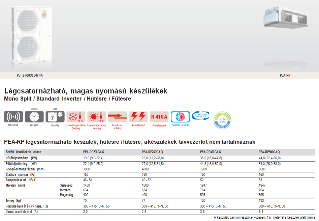Screen dimensions: 319x221
Task: Click the operating current value 2,3
Action: (x=144, y=212)
